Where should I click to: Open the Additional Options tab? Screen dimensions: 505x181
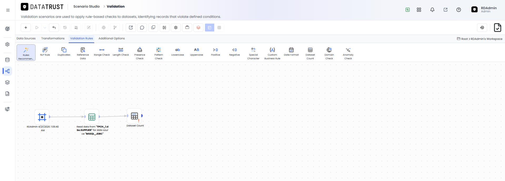[112, 38]
